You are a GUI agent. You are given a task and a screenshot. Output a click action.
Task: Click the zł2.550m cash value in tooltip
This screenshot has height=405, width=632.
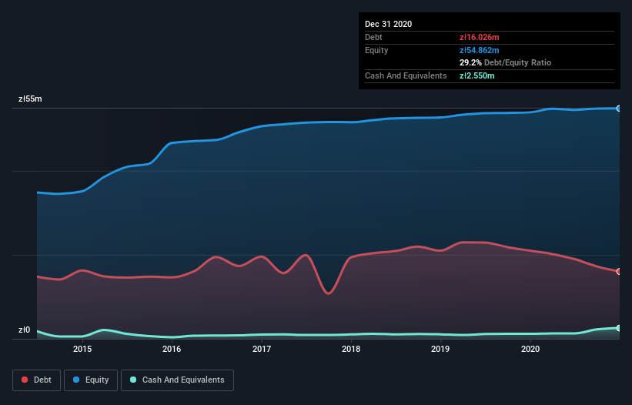click(477, 75)
